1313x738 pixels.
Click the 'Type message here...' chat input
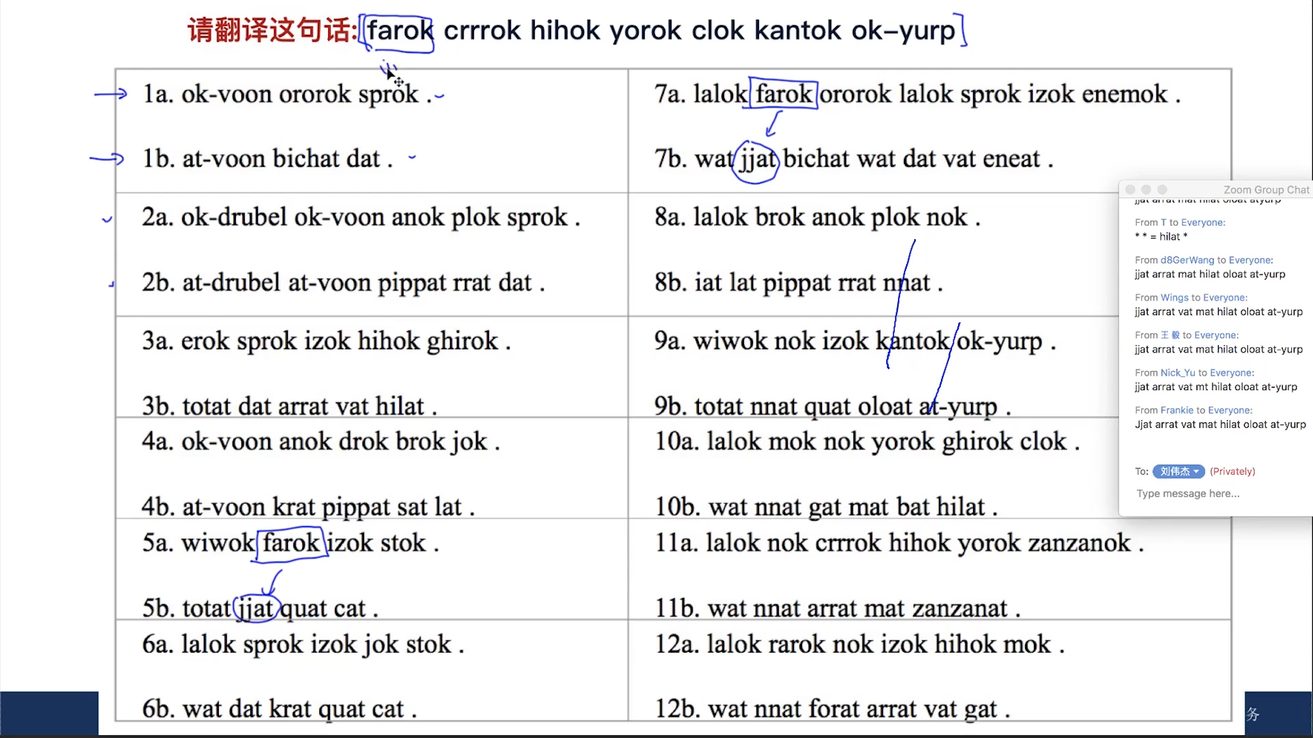point(1188,493)
